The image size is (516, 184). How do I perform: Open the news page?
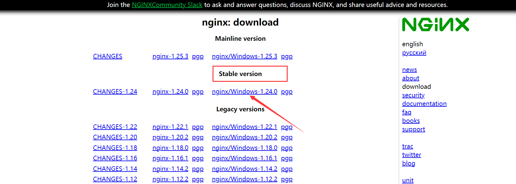409,70
